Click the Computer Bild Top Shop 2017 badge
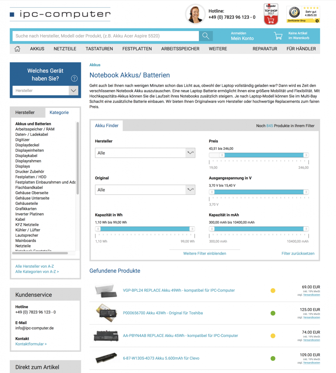Viewport: 336px width, 373px height. pos(271,14)
